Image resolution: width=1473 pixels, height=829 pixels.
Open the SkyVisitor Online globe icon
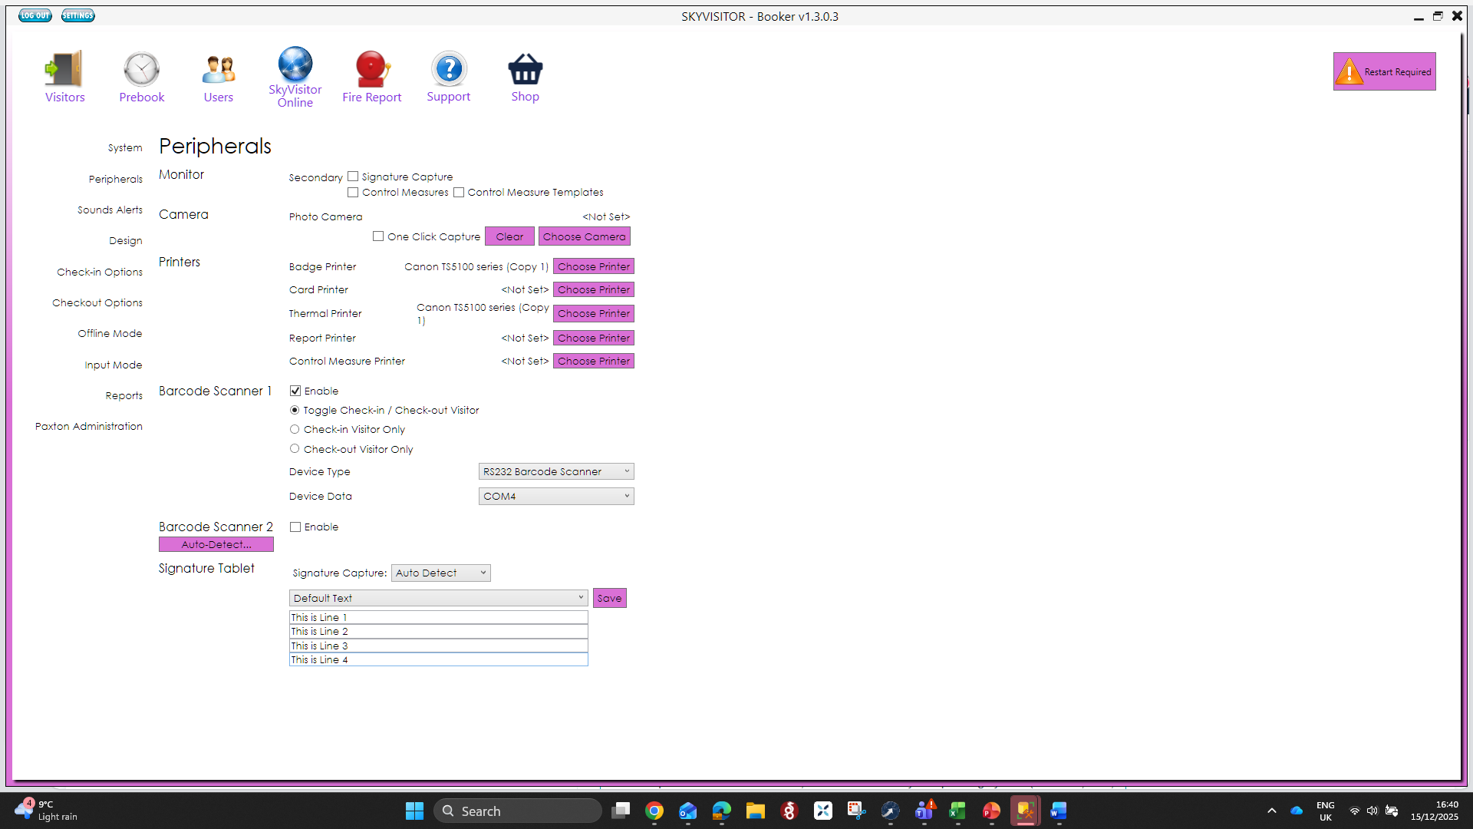[295, 65]
